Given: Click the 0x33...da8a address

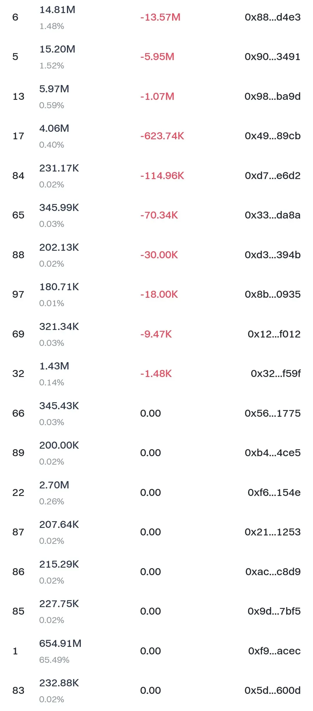Looking at the screenshot, I should pos(272,215).
